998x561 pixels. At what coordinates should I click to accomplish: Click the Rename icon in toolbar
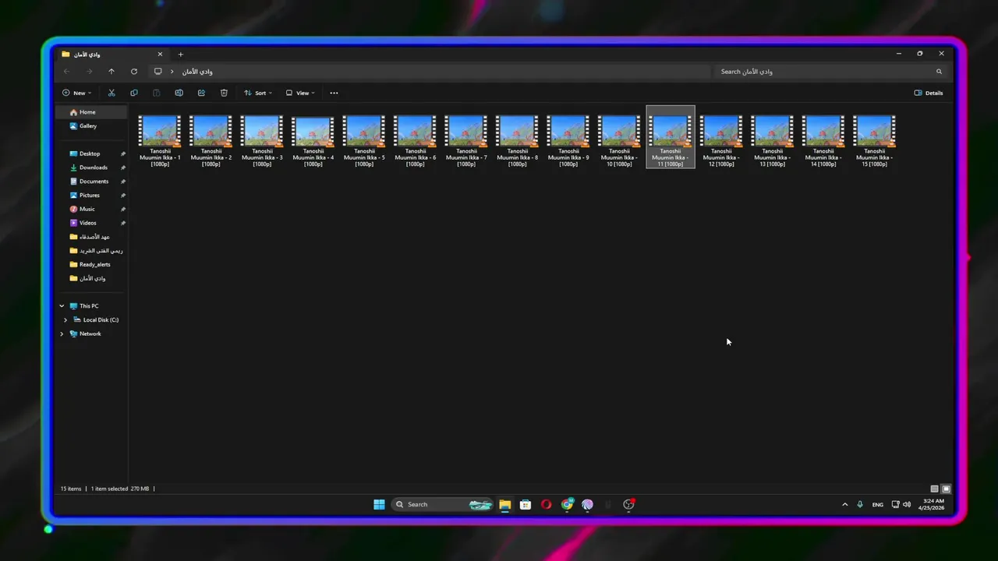tap(179, 93)
